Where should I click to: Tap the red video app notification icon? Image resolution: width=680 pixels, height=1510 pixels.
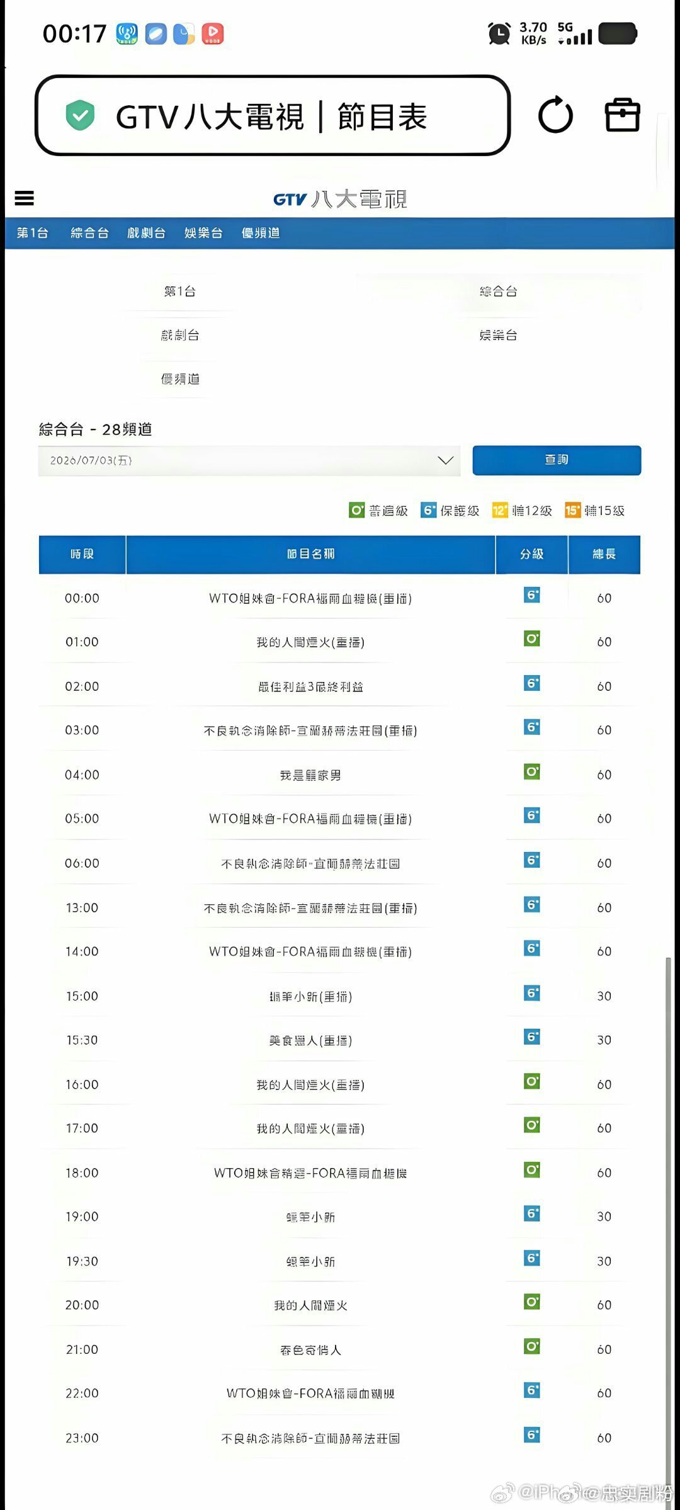pos(213,33)
